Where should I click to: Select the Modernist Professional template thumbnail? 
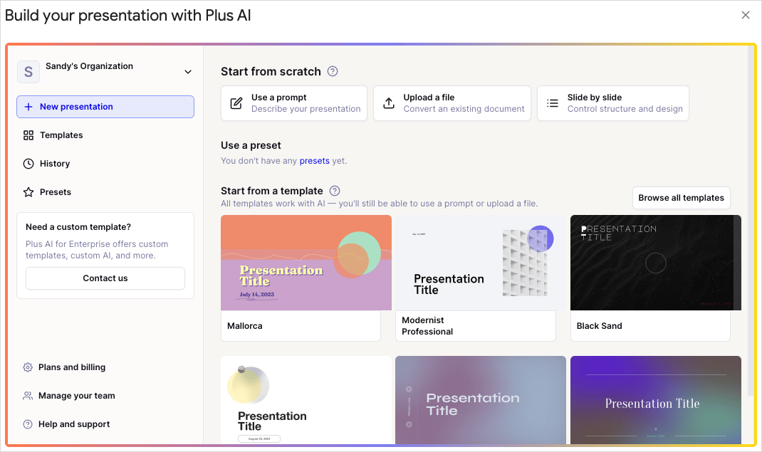[481, 263]
